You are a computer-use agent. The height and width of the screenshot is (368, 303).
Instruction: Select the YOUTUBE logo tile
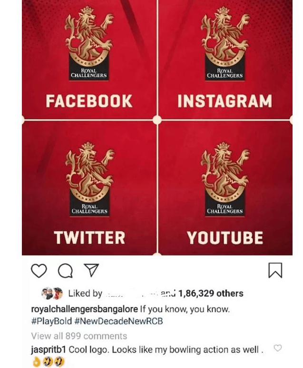coord(225,188)
